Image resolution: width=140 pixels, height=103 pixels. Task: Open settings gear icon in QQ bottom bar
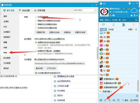[x=105, y=100]
